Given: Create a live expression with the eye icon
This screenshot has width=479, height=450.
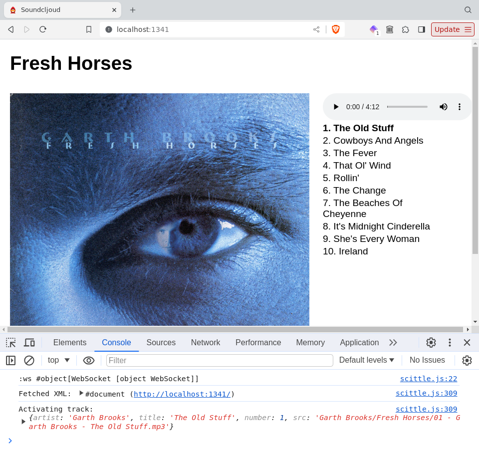Looking at the screenshot, I should pyautogui.click(x=89, y=361).
